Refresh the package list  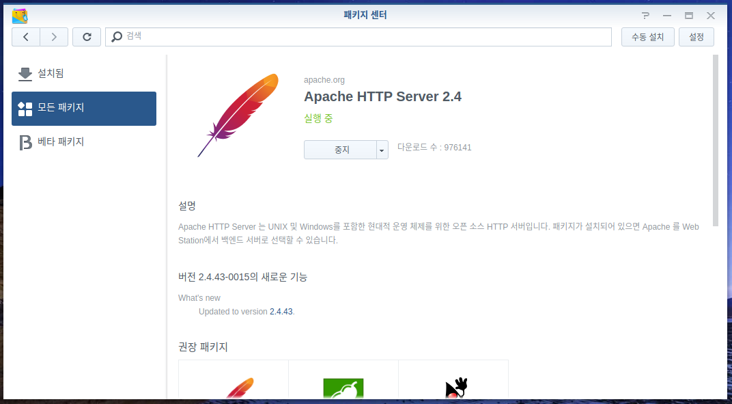[x=87, y=37]
